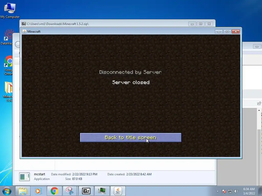This screenshot has height=196, width=262.
Task: Open the volume speaker tray icon
Action: pyautogui.click(x=236, y=191)
